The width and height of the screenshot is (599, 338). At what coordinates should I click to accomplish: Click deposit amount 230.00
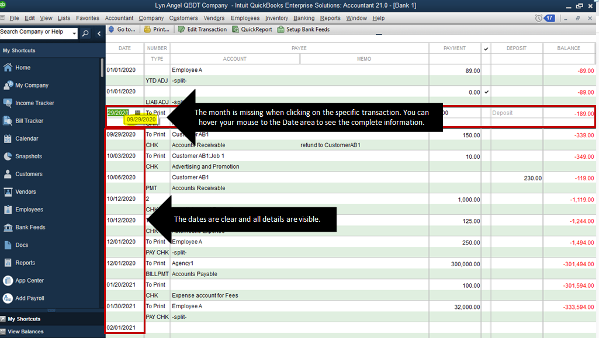coord(532,178)
